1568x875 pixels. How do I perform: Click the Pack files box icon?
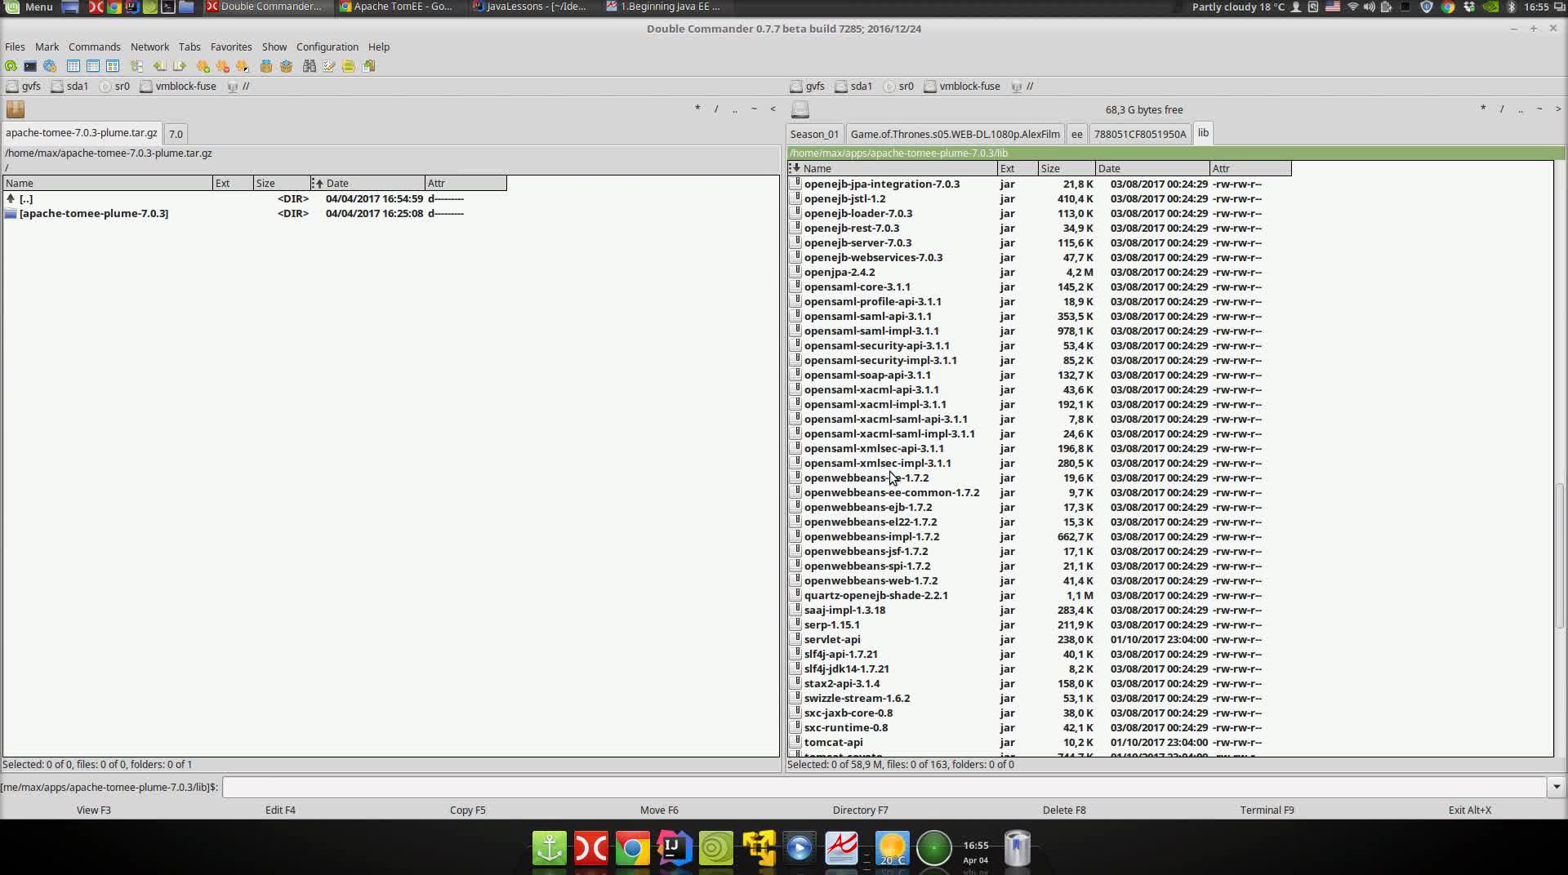click(x=266, y=66)
